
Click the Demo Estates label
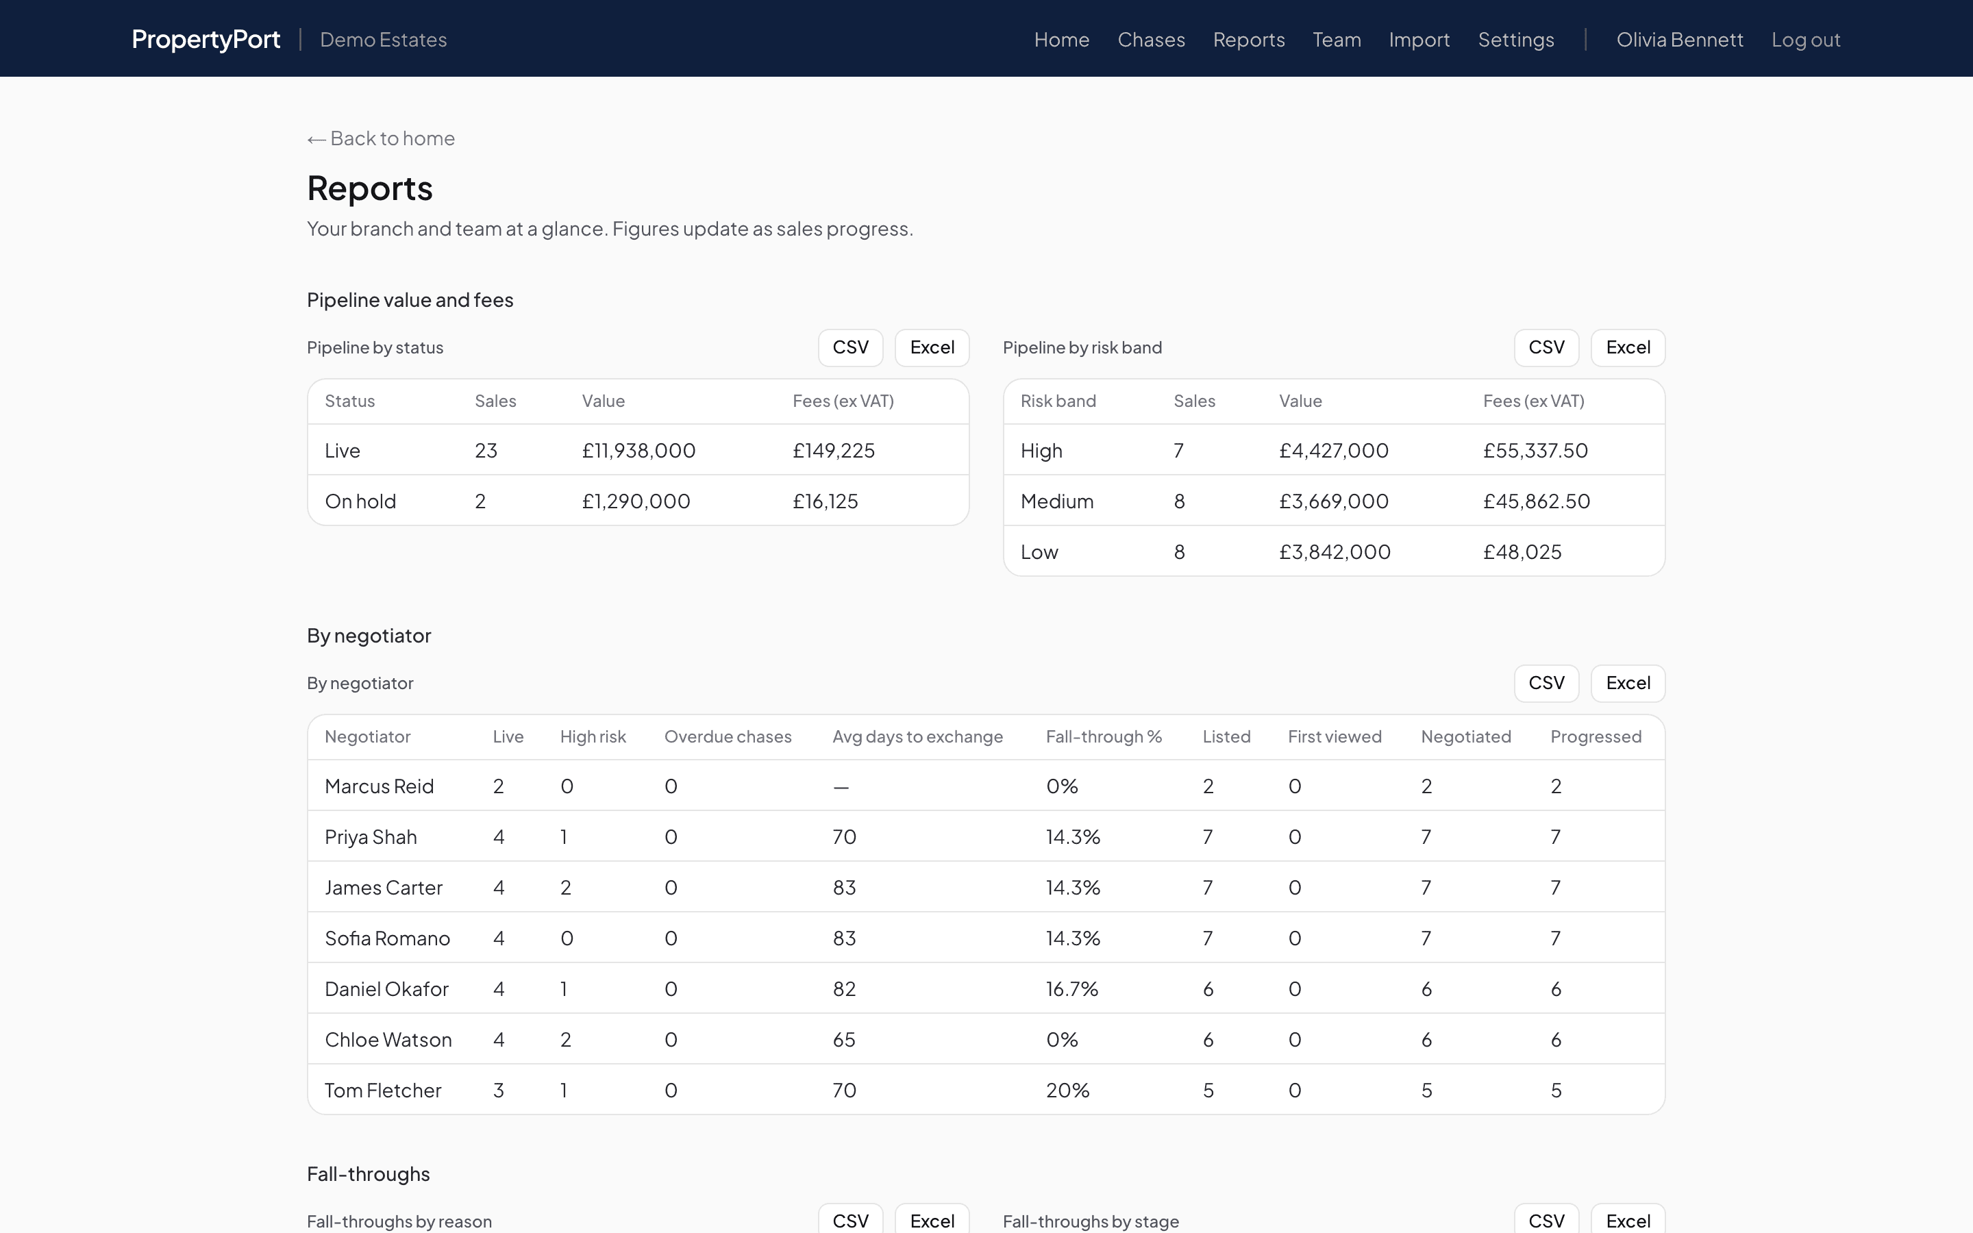pos(383,39)
